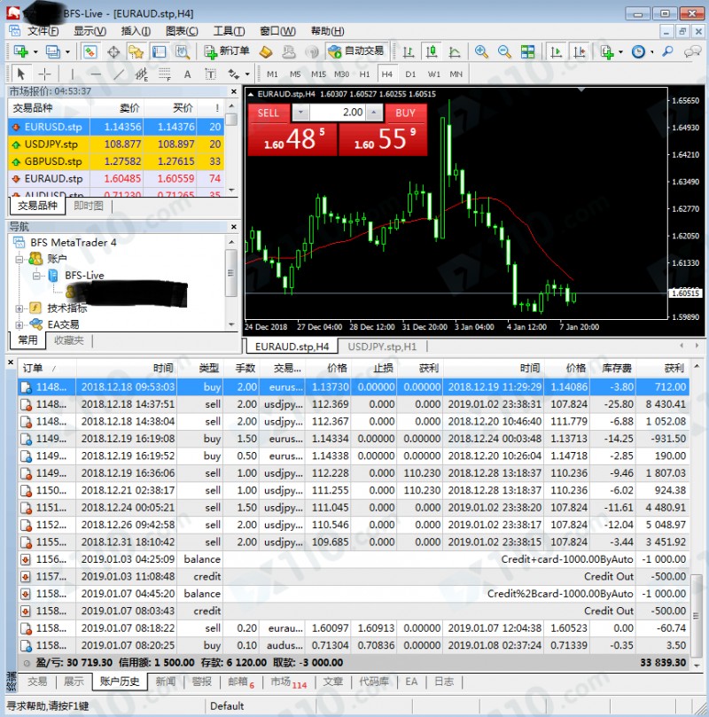The image size is (709, 717).
Task: Switch to the USDJPY.stp,H1 chart tab
Action: pos(382,347)
